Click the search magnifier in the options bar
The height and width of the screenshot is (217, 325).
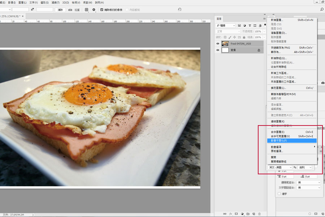[x=322, y=9]
